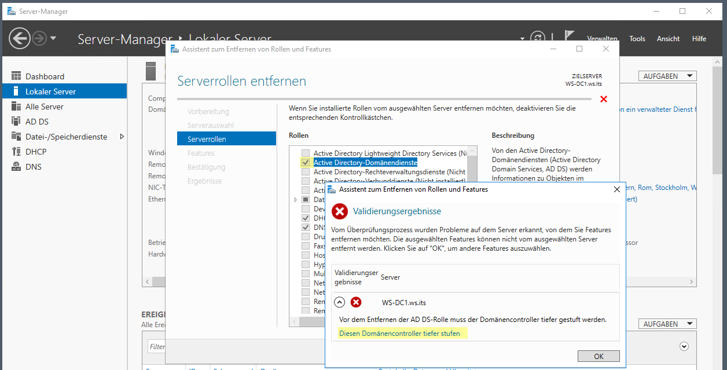Click the red error icon next to WS-DC1.ws.its
Viewport: 727px width, 370px height.
(356, 302)
